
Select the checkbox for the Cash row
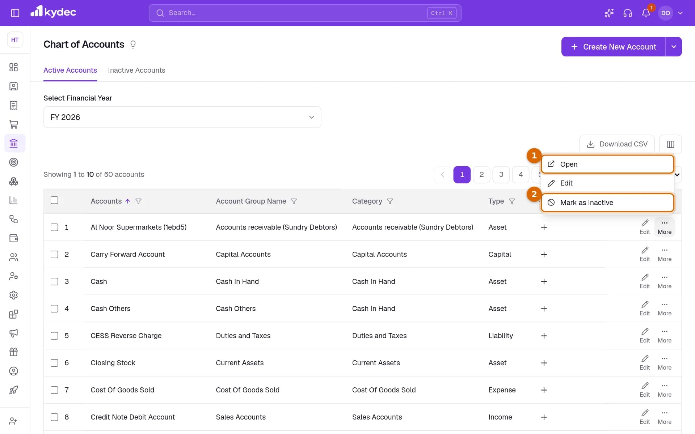pos(54,282)
